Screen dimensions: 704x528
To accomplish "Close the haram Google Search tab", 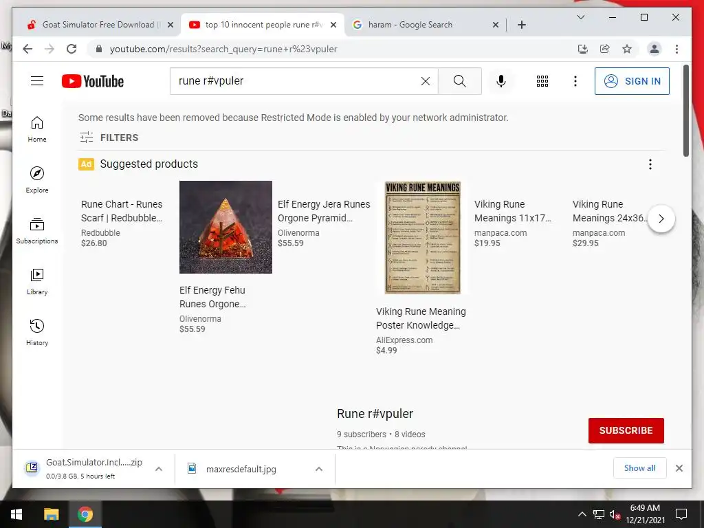I will [495, 25].
